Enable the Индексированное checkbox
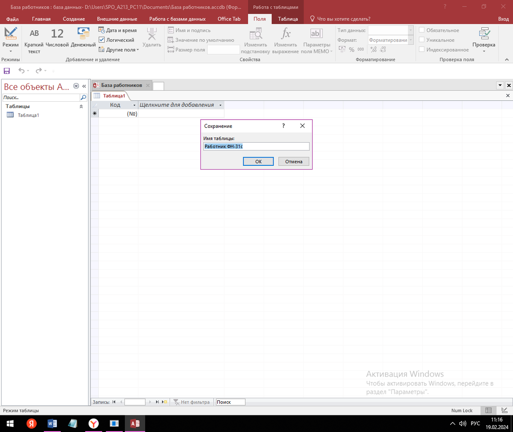The width and height of the screenshot is (513, 432). point(422,50)
